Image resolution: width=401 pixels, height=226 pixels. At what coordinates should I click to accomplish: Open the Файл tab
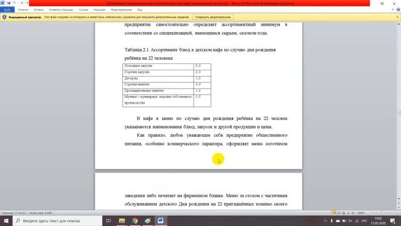click(7, 10)
